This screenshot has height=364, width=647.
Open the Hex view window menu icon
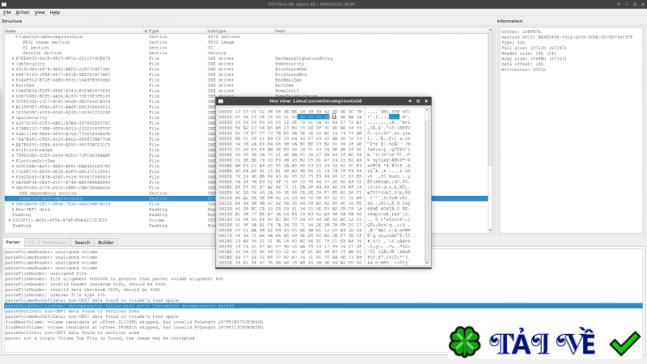tap(220, 101)
